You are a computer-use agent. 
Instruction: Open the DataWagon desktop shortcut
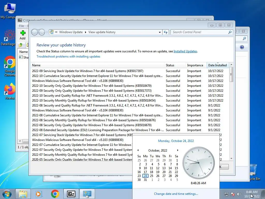click(x=8, y=38)
